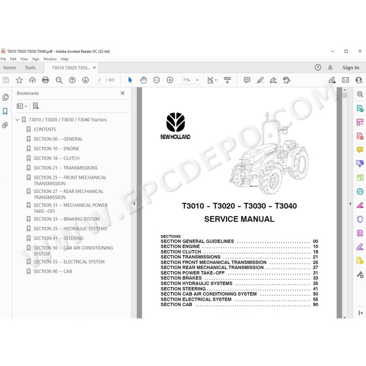Click document scrollbar up arrow
This screenshot has height=366, width=366.
click(345, 90)
